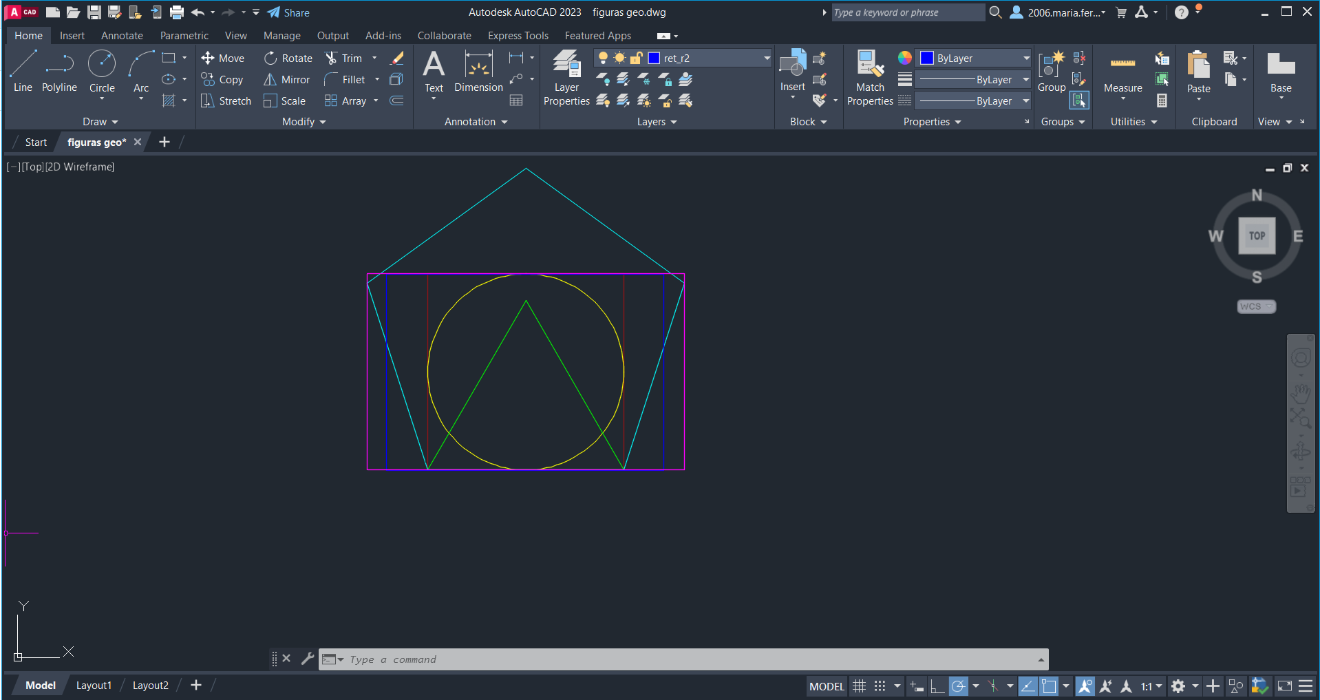Open the annotation scale 1:1 dropdown
Screen dimensions: 1320x700
[x=1151, y=686]
